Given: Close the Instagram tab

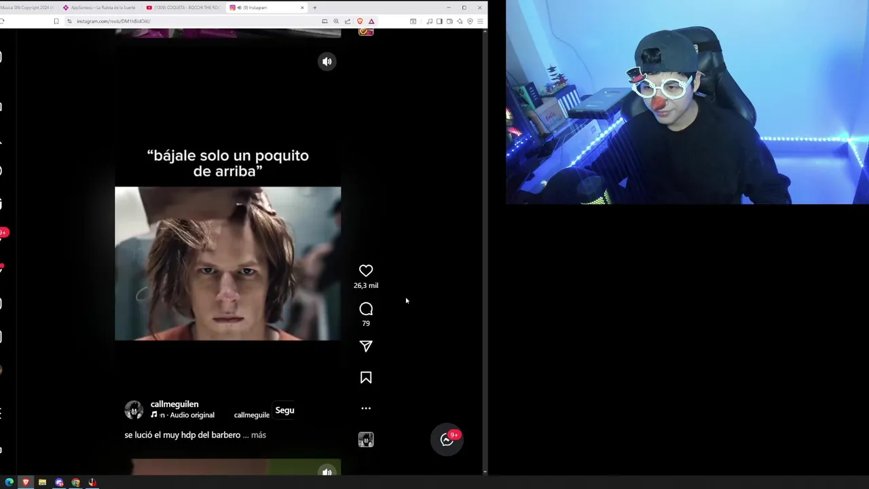Looking at the screenshot, I should (x=302, y=7).
